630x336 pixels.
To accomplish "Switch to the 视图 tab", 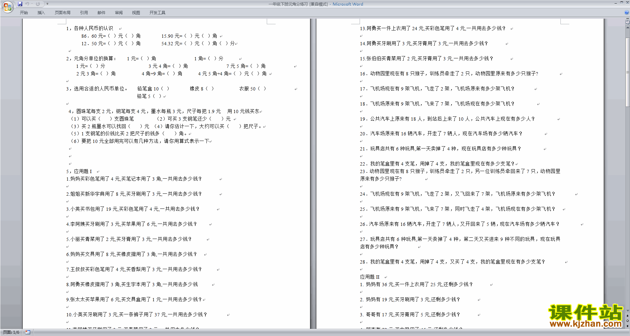I will coord(136,13).
